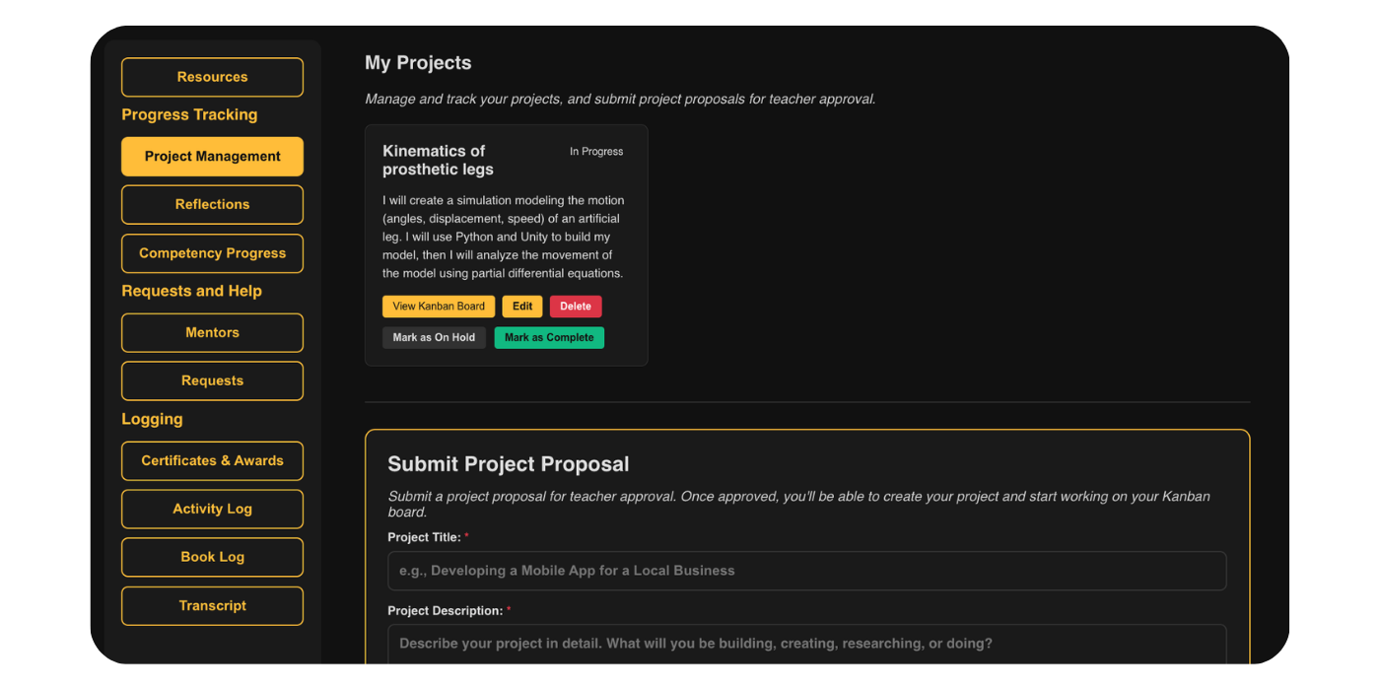Click the Submit Project Proposal heading
The height and width of the screenshot is (690, 1380).
[508, 463]
